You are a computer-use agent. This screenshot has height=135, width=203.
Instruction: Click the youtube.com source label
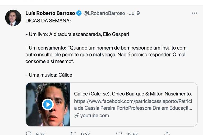[94, 115]
